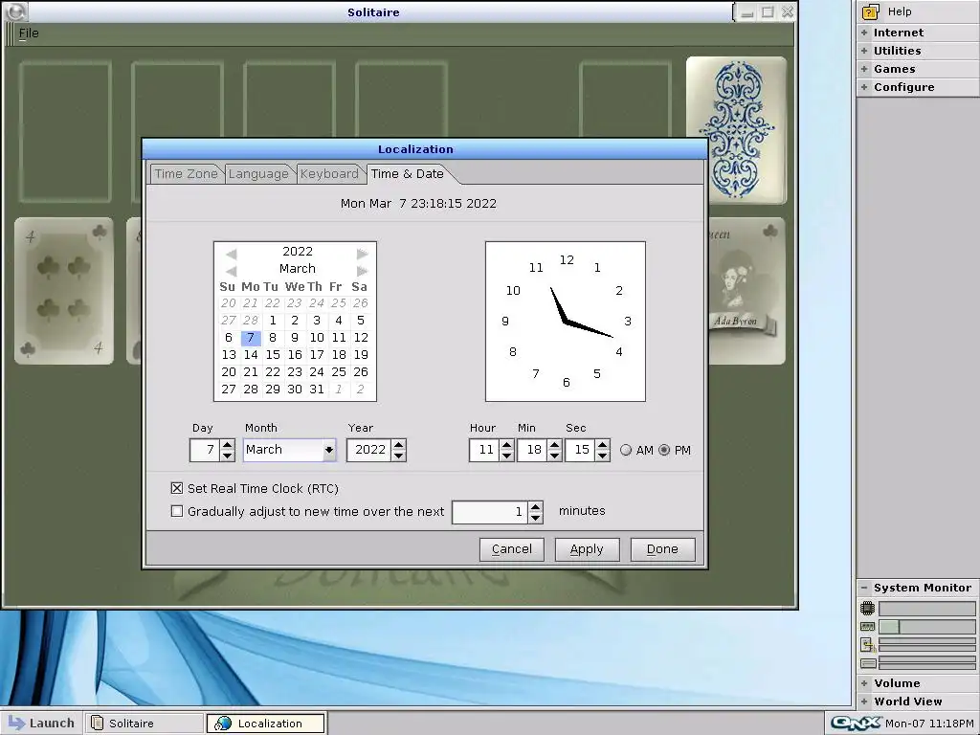980x735 pixels.
Task: Enable Set Real Time Clock (RTC) checkbox
Action: point(177,488)
